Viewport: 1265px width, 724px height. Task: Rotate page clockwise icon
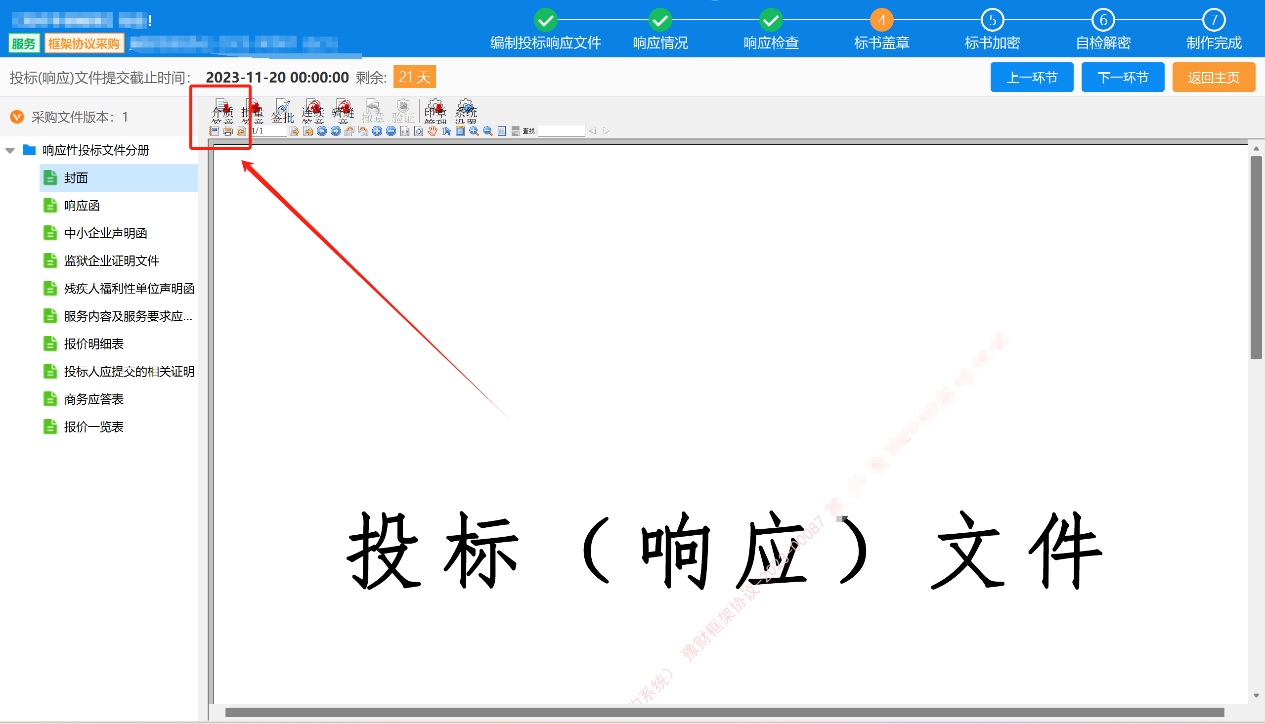pos(363,131)
